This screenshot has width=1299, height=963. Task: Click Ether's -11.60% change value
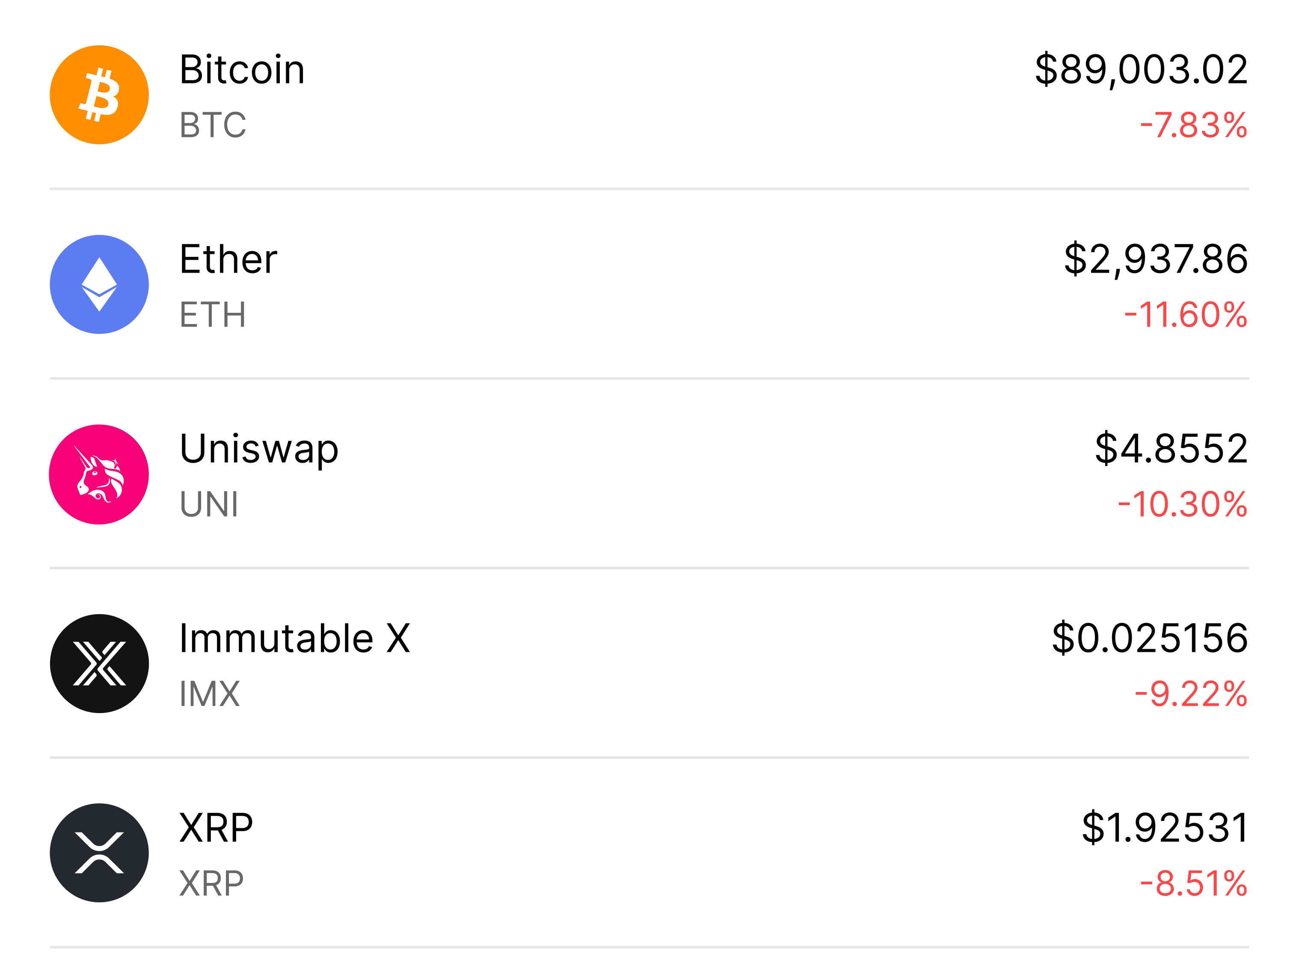tap(1185, 315)
